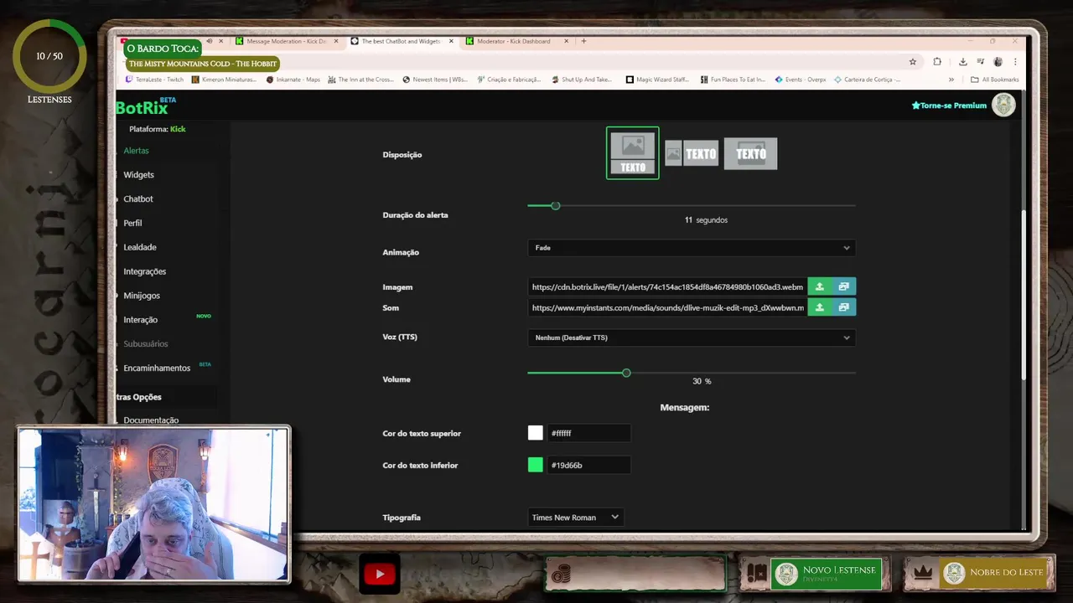Upload a file for Imagem
Viewport: 1073px width, 603px height.
[820, 286]
